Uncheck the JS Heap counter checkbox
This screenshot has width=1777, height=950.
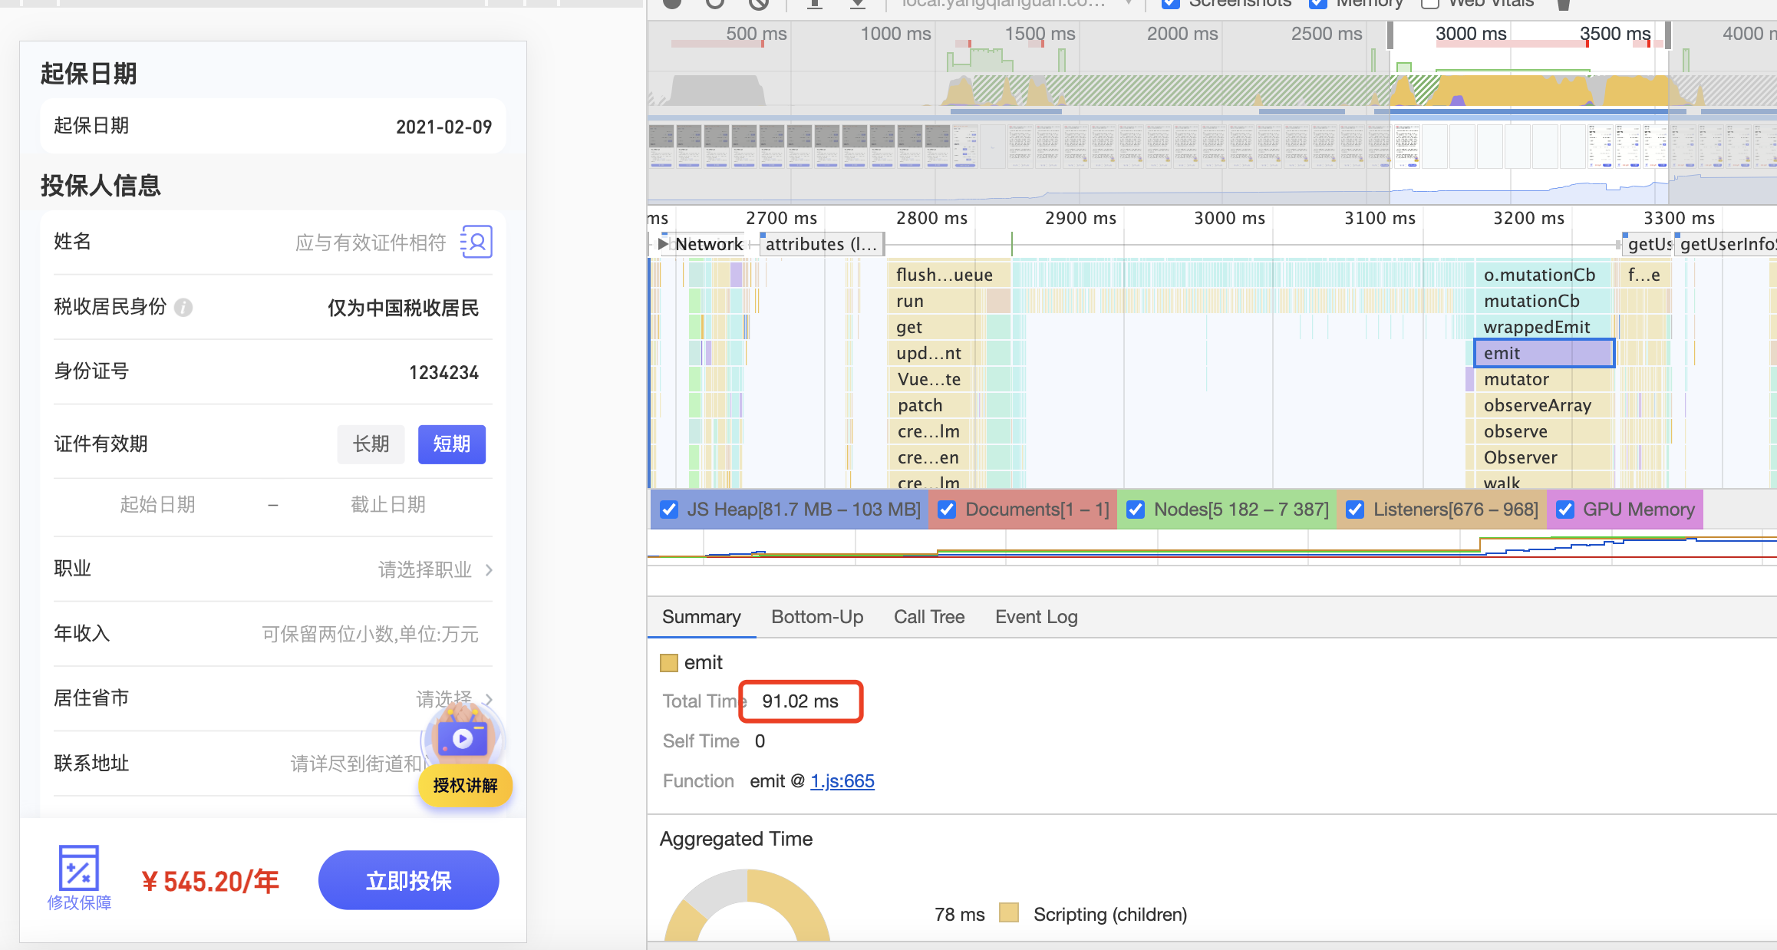click(669, 510)
